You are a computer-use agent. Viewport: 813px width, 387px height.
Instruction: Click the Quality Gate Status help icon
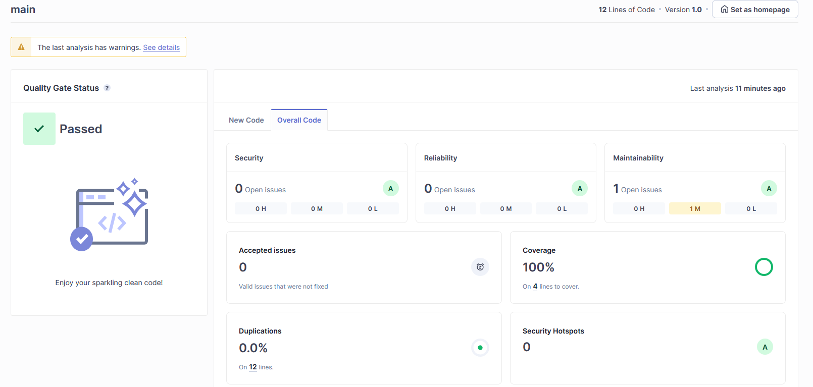(107, 88)
